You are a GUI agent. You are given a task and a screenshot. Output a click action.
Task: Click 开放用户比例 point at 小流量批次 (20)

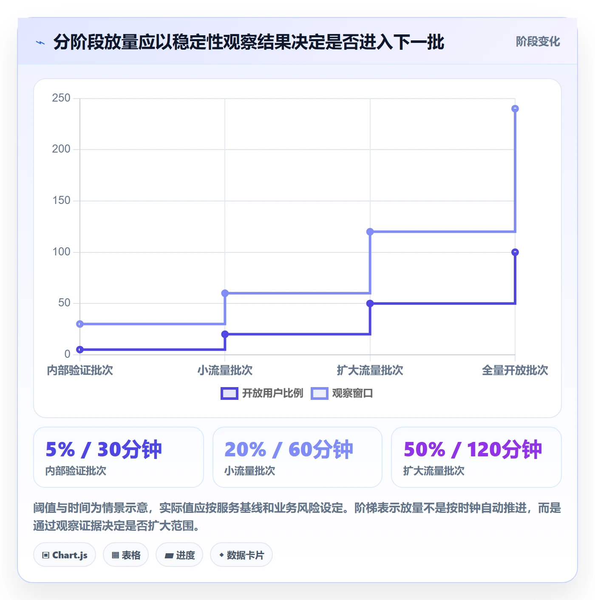tap(225, 334)
